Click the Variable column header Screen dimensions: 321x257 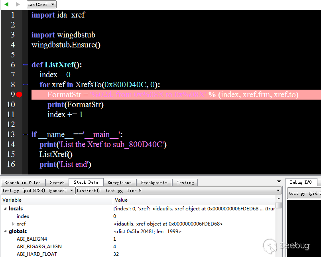(57, 200)
